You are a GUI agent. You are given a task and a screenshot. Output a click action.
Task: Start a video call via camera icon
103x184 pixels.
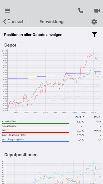97,11
